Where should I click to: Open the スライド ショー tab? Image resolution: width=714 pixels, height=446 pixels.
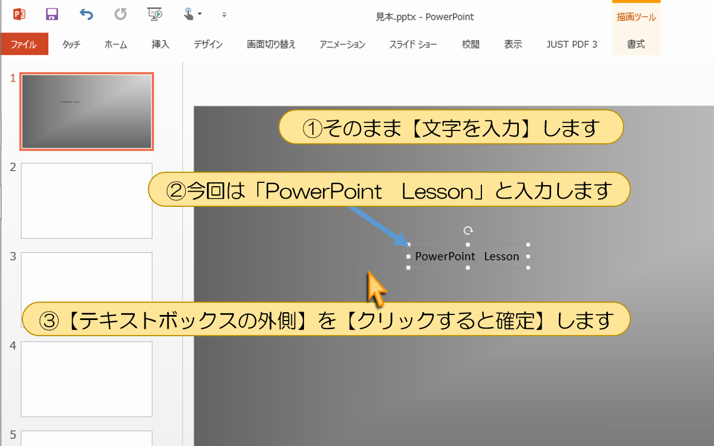coord(413,45)
